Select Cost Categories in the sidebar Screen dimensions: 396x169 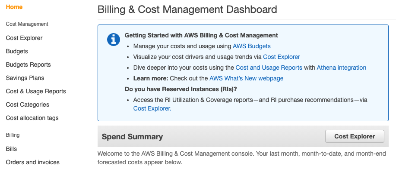point(28,104)
